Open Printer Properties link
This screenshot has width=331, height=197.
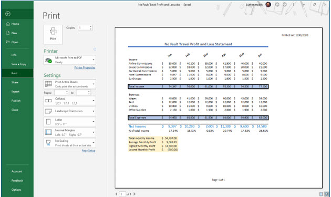(85, 67)
